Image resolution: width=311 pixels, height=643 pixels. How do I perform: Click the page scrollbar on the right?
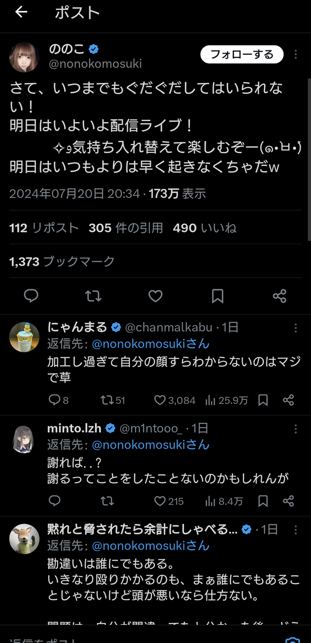coord(308,161)
